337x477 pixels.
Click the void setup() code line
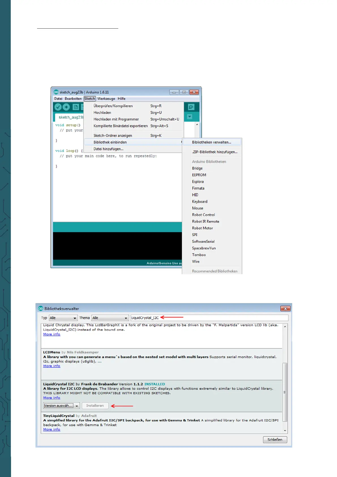pyautogui.click(x=68, y=125)
